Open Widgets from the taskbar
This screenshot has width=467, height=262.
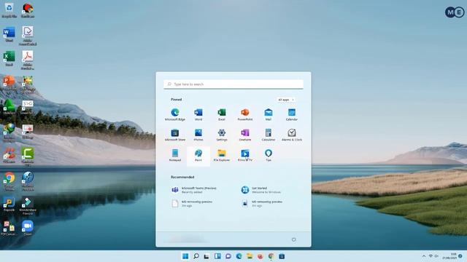(217, 256)
